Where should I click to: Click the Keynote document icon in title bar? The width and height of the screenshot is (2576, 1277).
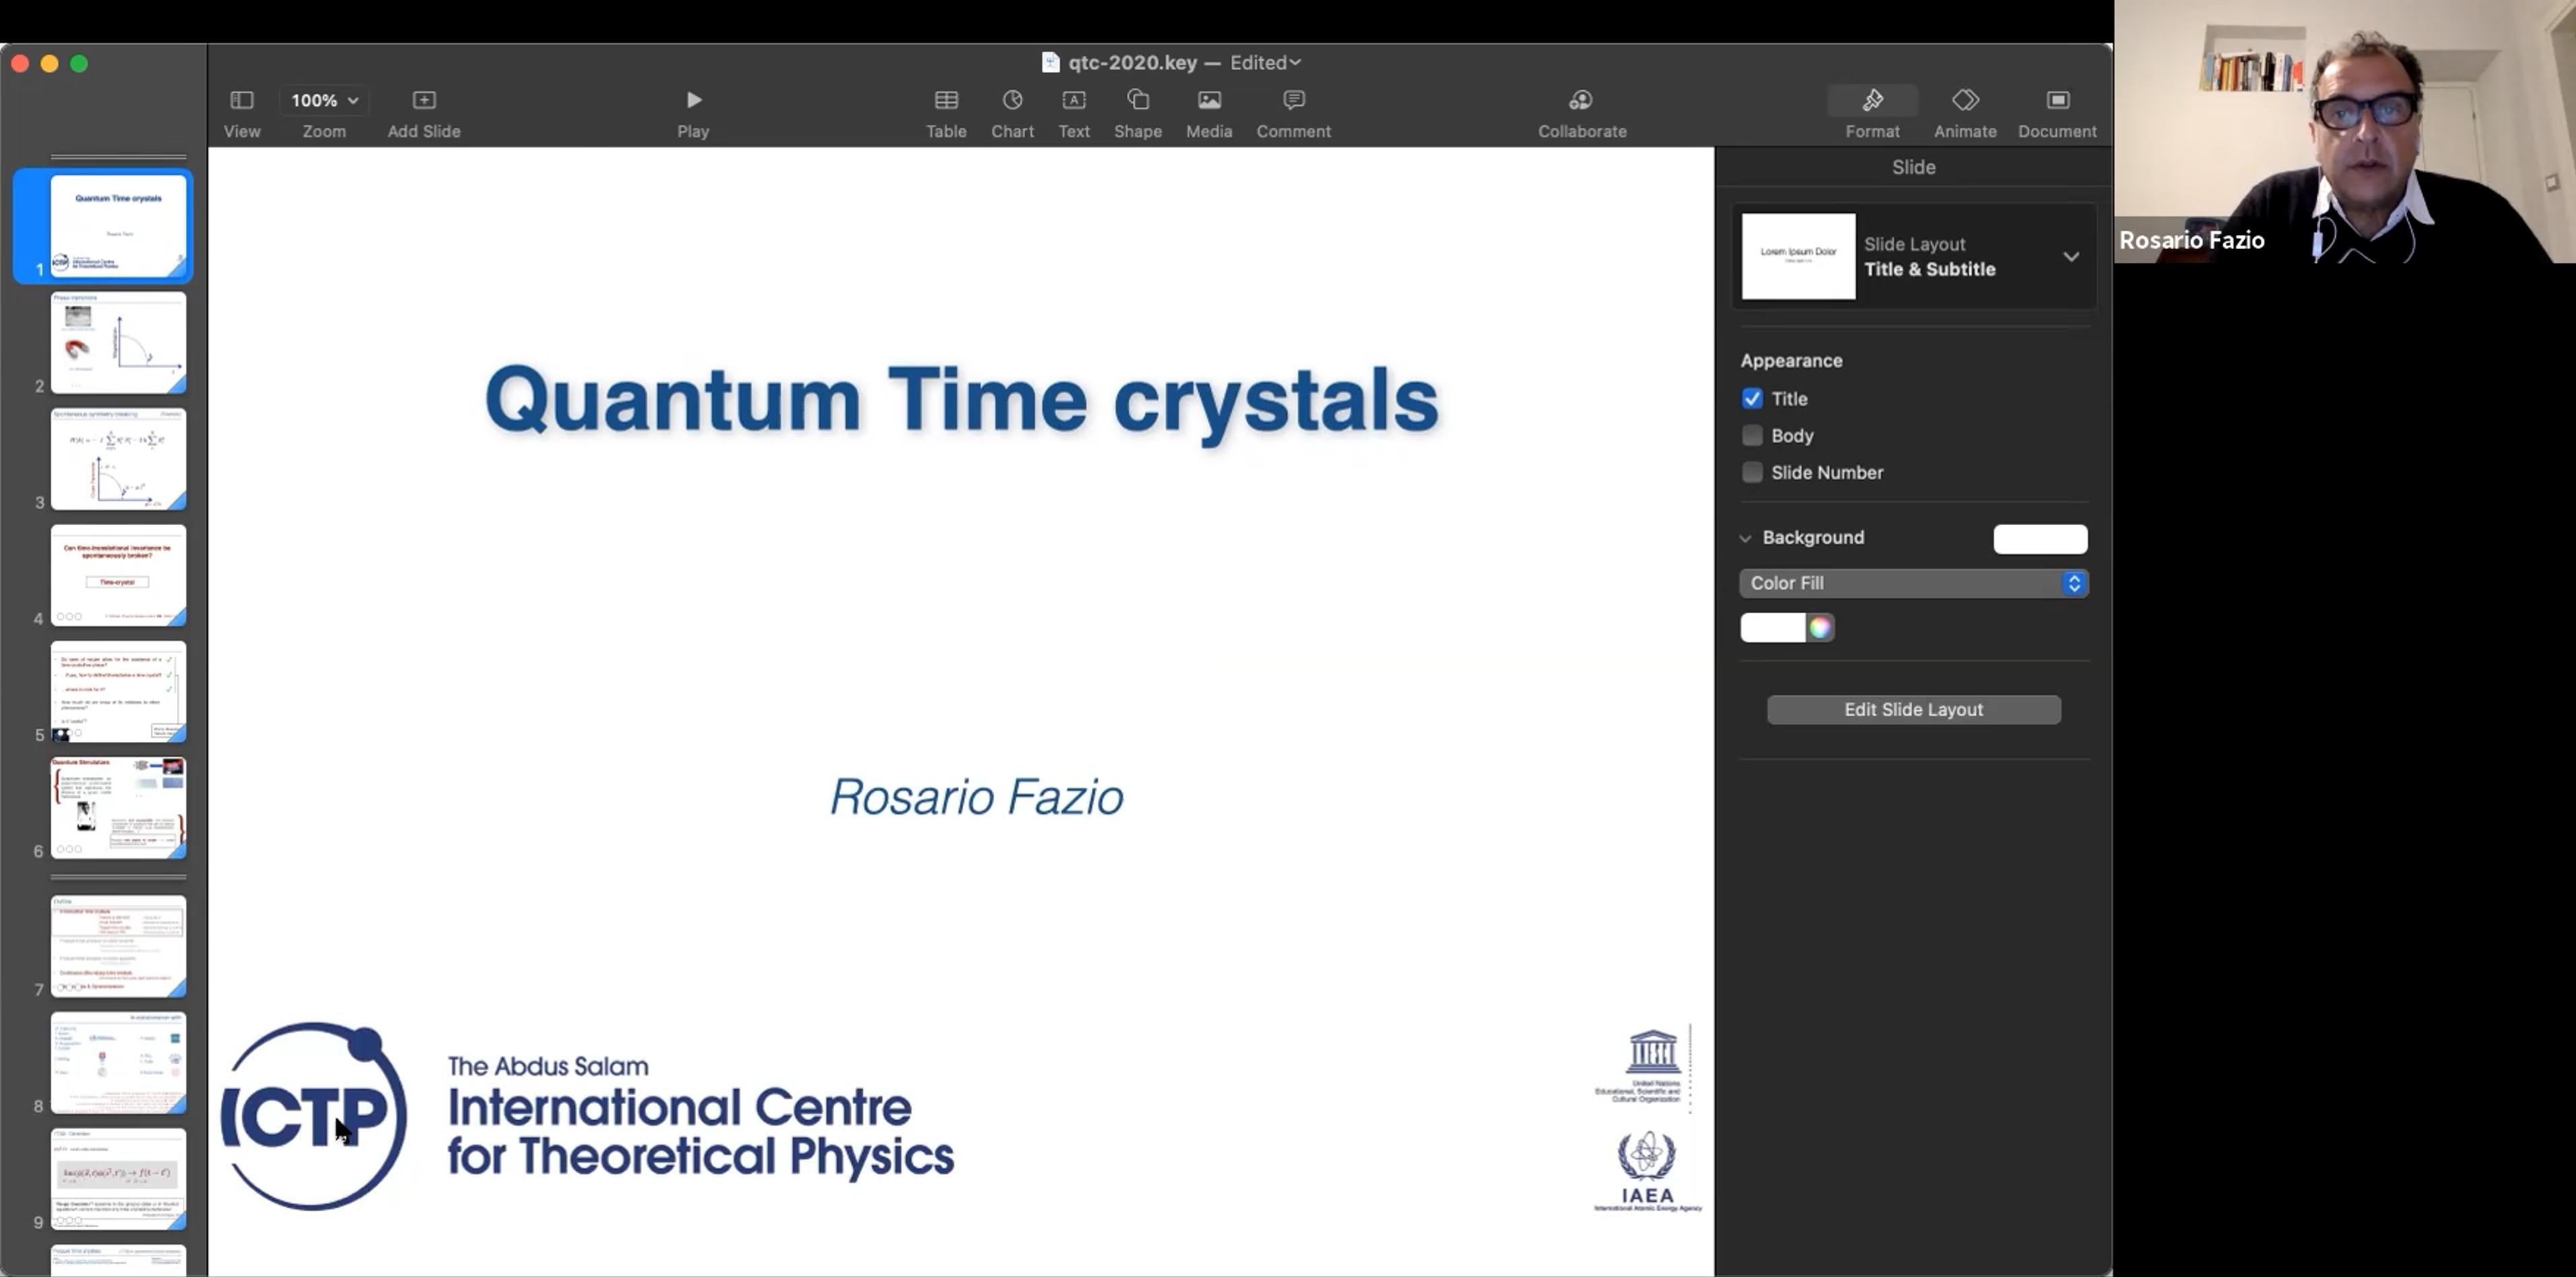[x=1050, y=62]
